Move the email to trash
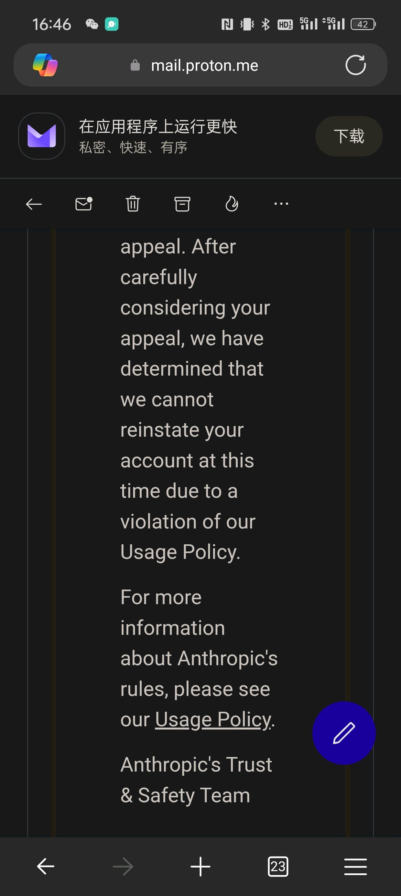401x896 pixels. (x=133, y=204)
